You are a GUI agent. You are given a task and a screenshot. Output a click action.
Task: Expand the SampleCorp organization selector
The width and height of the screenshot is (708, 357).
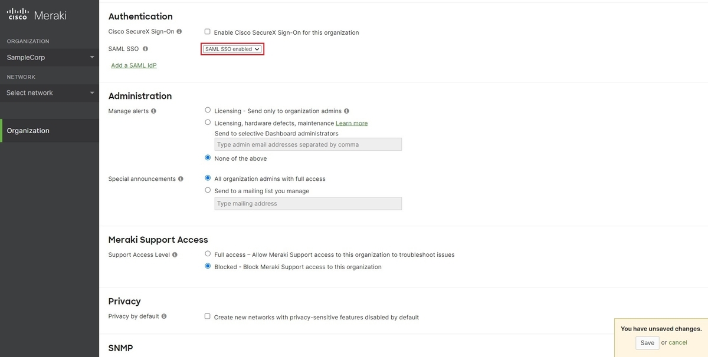point(50,57)
